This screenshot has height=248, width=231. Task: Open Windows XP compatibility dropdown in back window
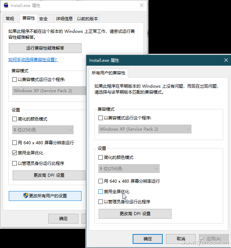click(49, 90)
